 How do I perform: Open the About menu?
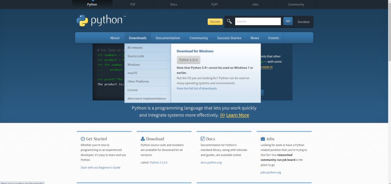point(115,38)
